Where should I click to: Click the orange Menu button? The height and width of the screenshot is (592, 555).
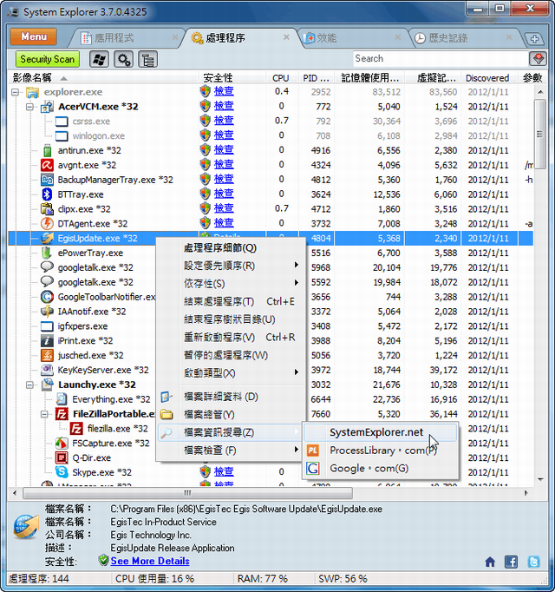(34, 37)
